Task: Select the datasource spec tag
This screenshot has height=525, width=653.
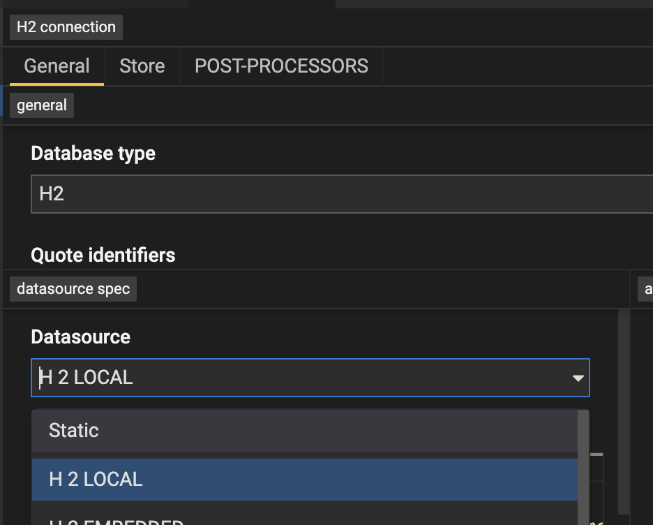Action: pos(73,288)
